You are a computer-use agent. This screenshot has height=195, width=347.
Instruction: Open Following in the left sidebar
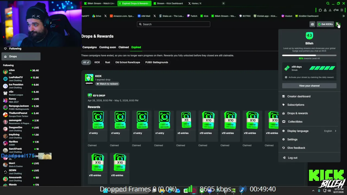click(21, 49)
